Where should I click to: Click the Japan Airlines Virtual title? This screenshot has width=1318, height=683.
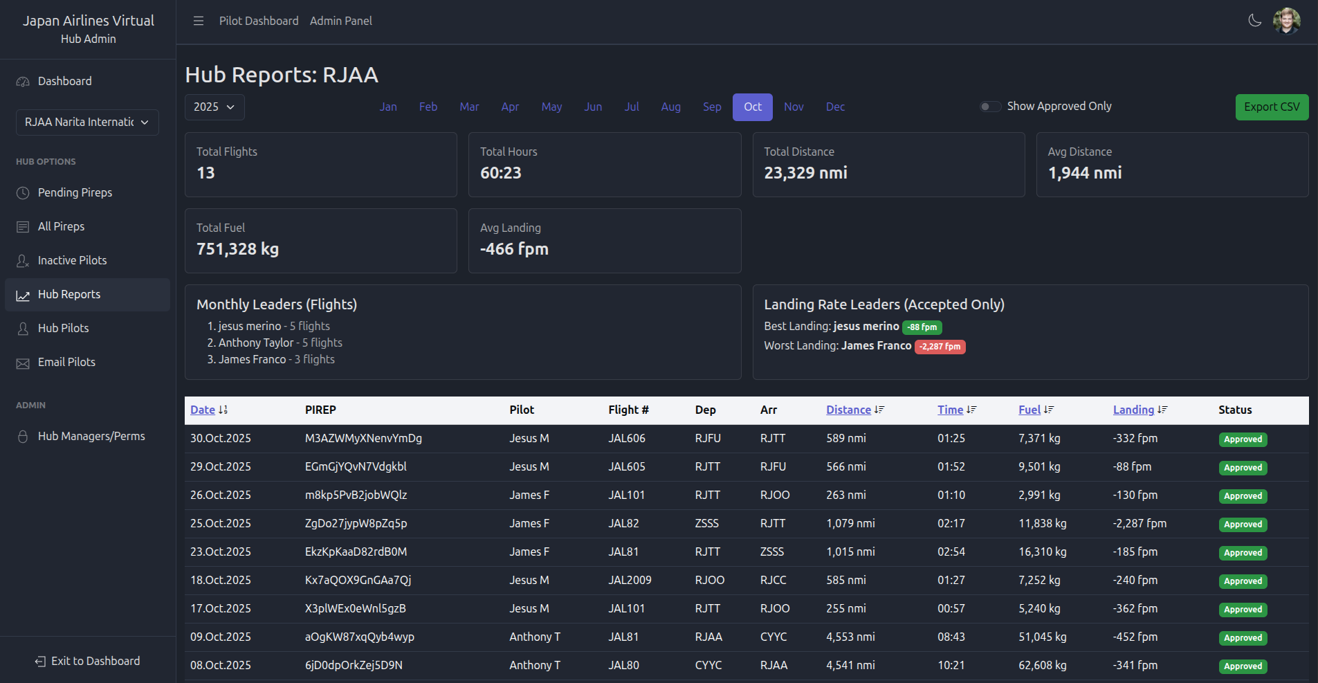coord(89,21)
